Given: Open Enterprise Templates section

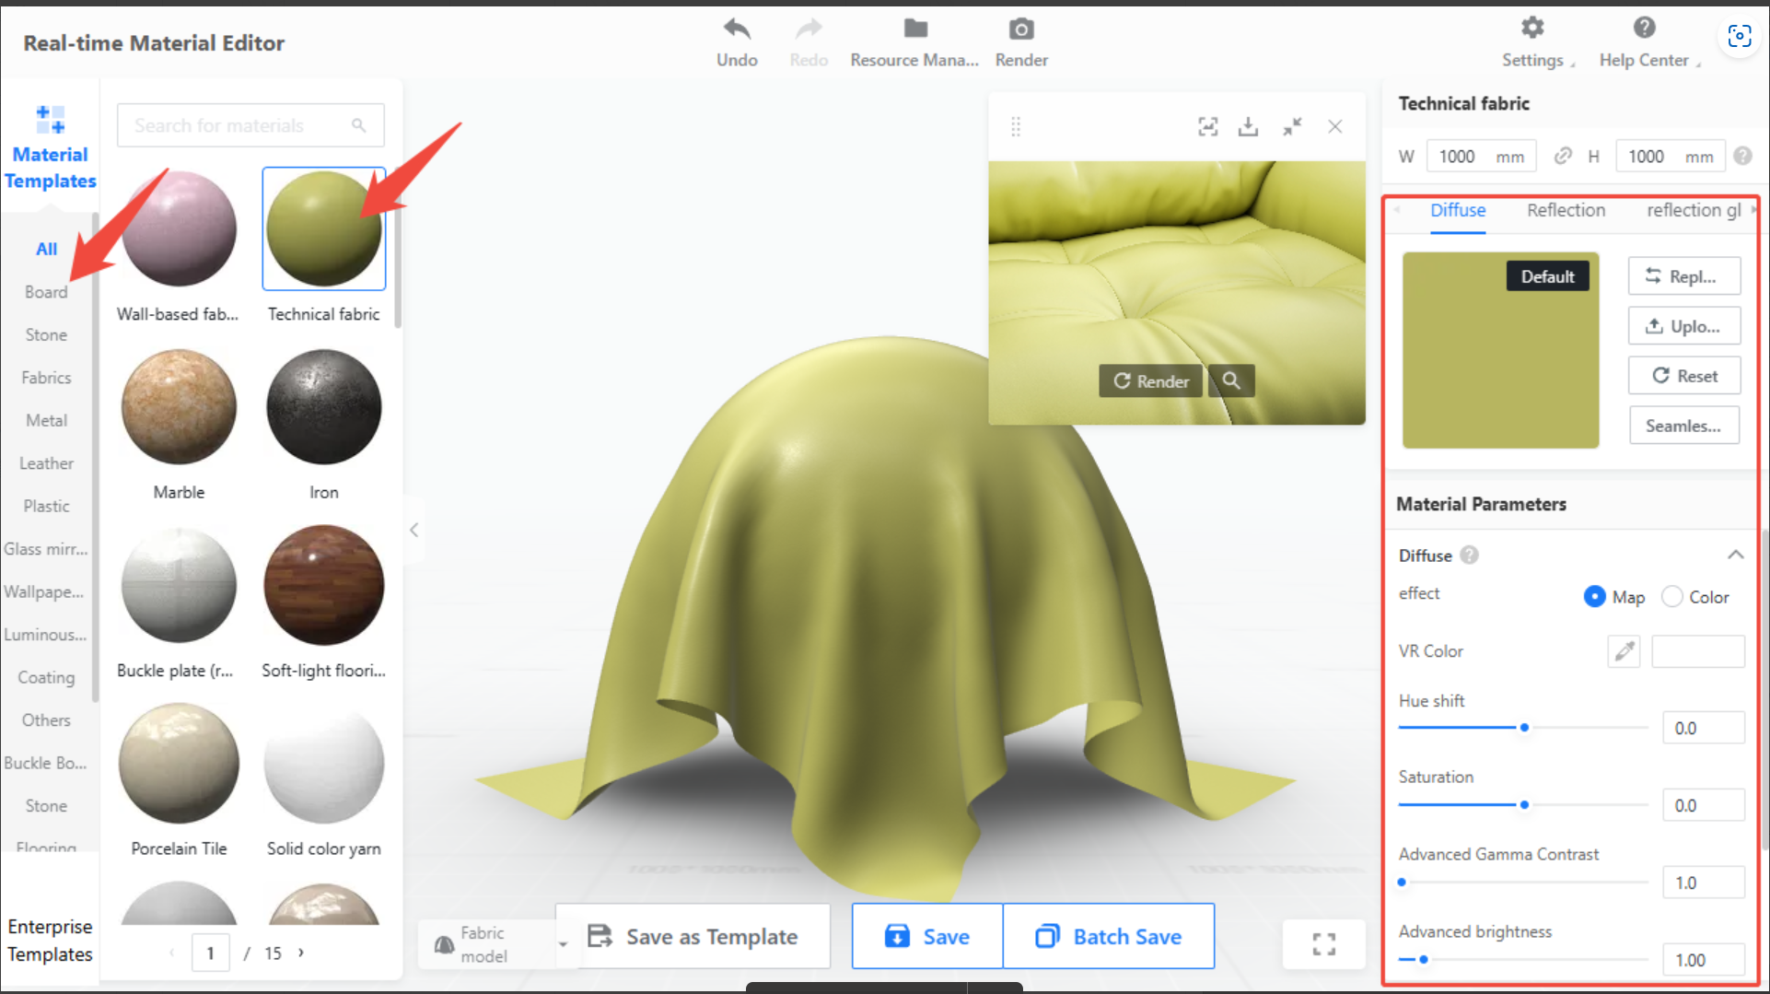Looking at the screenshot, I should [50, 941].
